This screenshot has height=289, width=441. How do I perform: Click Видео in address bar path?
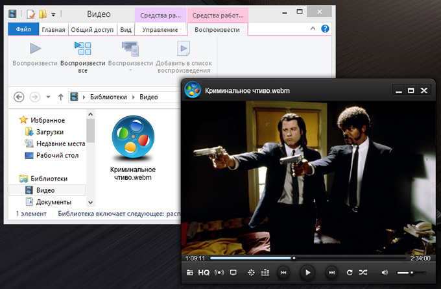click(x=149, y=97)
